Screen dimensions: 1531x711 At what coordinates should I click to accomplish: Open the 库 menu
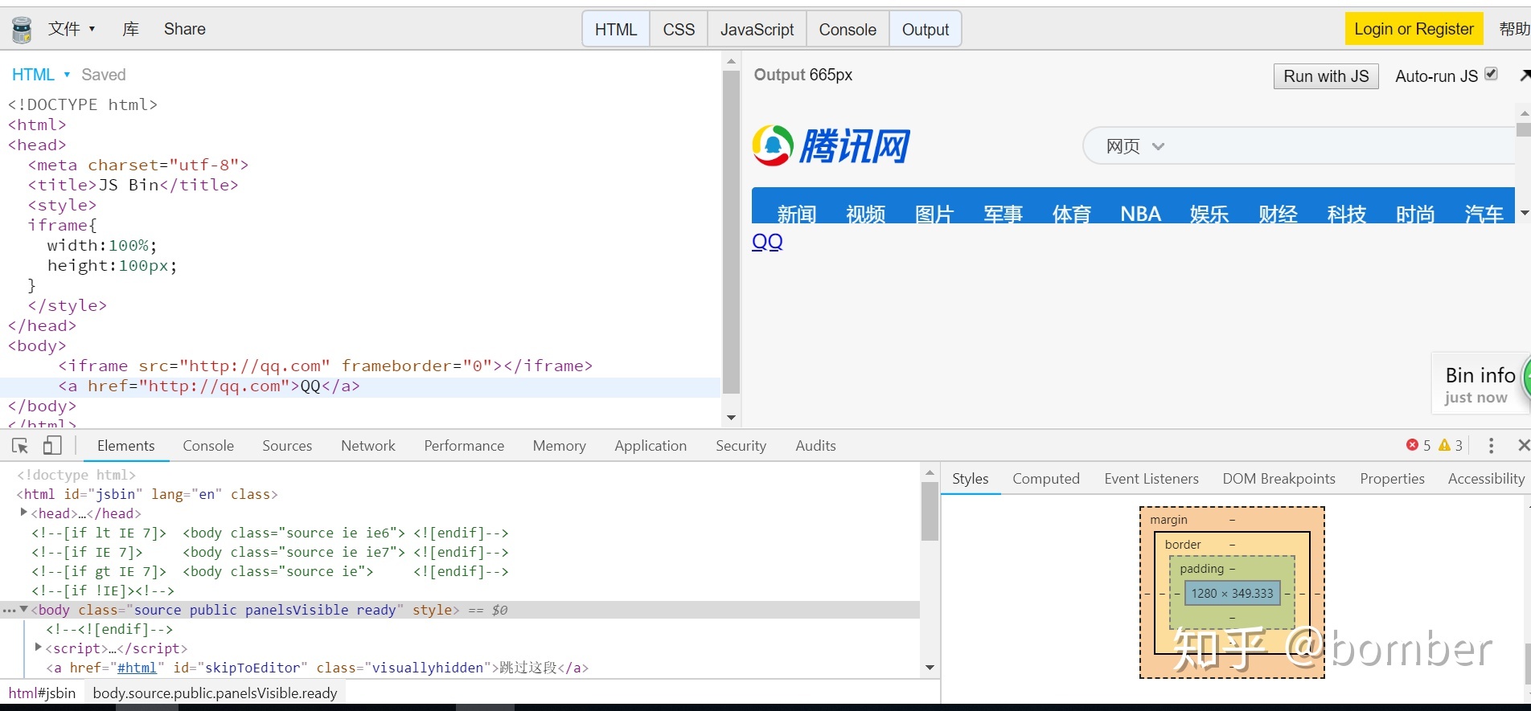[130, 29]
